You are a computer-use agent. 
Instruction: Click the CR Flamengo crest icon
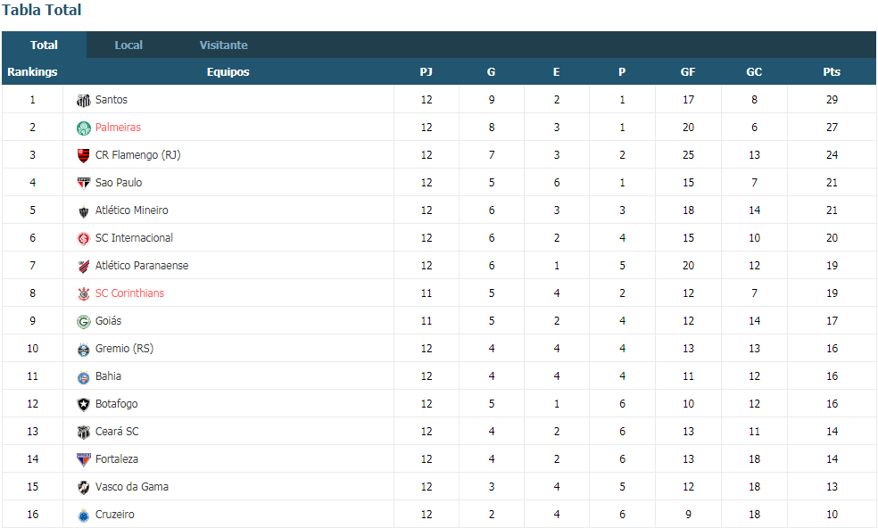click(x=84, y=156)
